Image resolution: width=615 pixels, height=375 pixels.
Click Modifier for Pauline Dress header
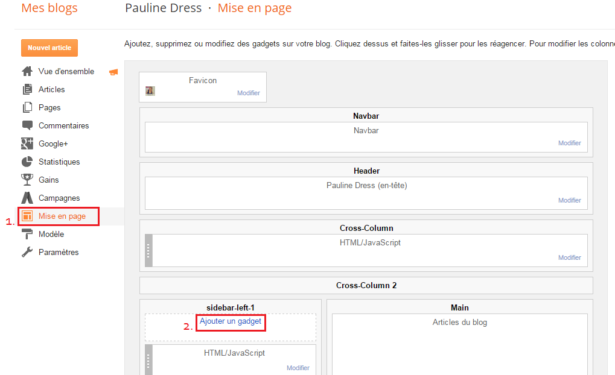pyautogui.click(x=569, y=200)
